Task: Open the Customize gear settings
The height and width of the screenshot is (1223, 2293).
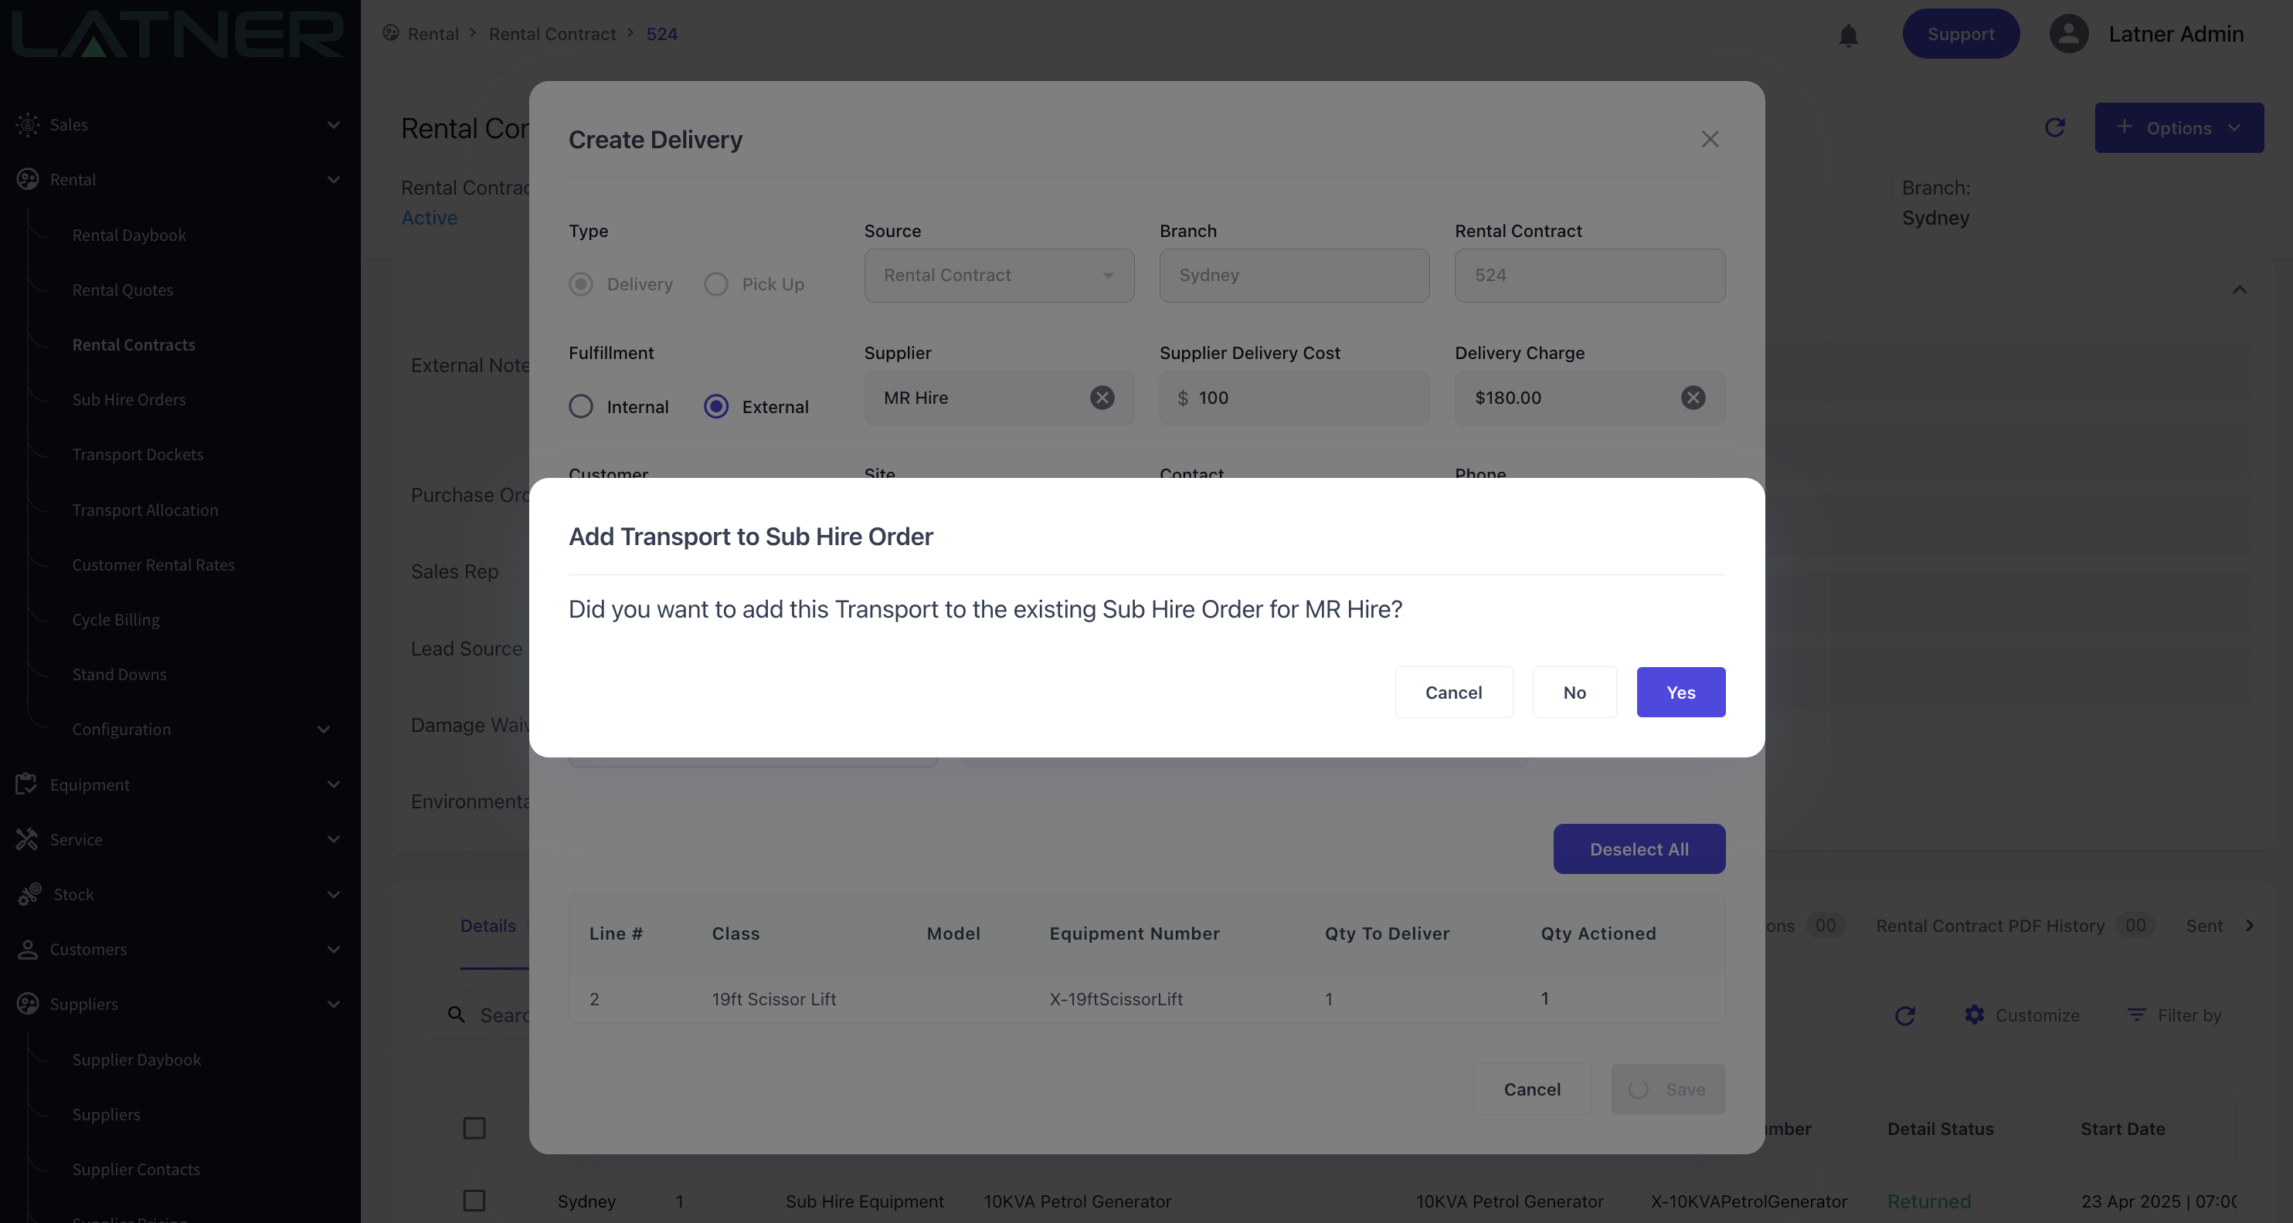Action: coord(1975,1015)
